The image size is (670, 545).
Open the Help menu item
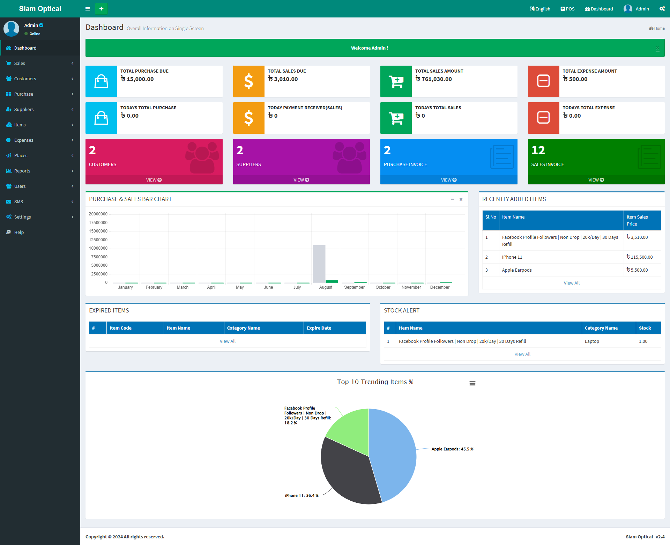pyautogui.click(x=19, y=232)
